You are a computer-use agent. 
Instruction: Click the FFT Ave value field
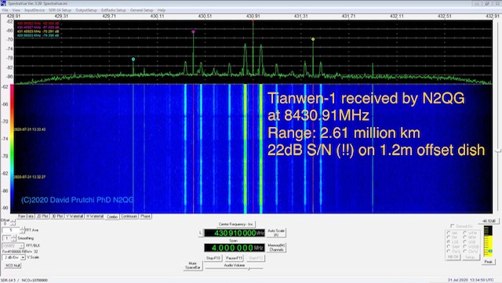click(11, 230)
